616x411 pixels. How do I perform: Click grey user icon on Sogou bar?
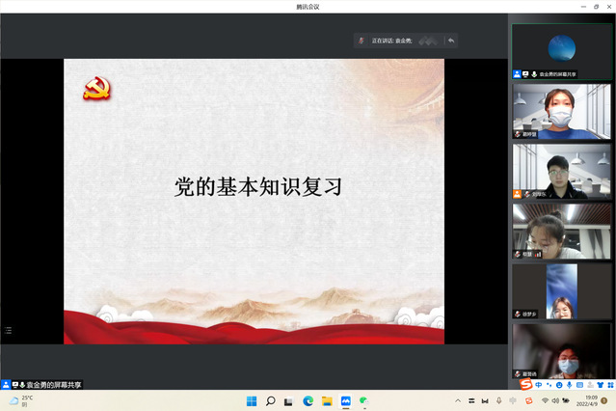(590, 385)
